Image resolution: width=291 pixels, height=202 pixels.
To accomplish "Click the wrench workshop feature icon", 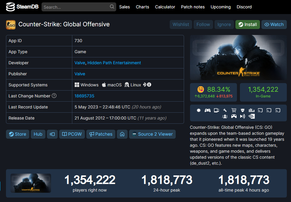I will tap(225, 110).
